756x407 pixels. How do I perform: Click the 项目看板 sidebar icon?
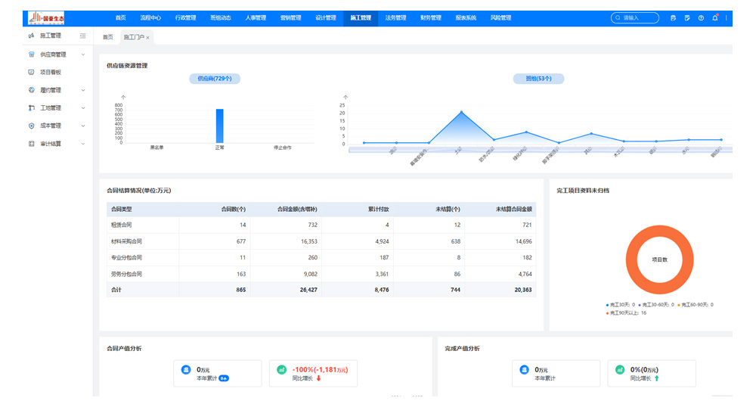point(31,72)
